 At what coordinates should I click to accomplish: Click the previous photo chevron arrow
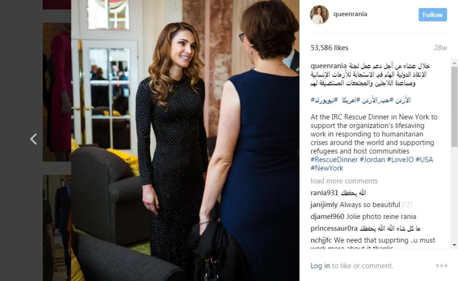coord(34,139)
